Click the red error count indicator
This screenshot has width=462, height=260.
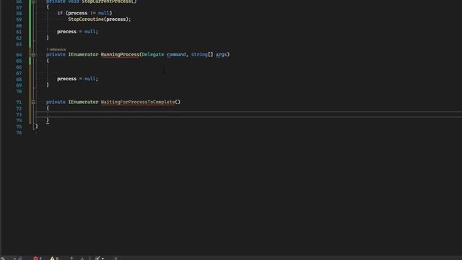[x=37, y=259]
